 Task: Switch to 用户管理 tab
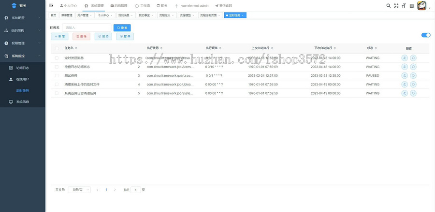[x=85, y=15]
